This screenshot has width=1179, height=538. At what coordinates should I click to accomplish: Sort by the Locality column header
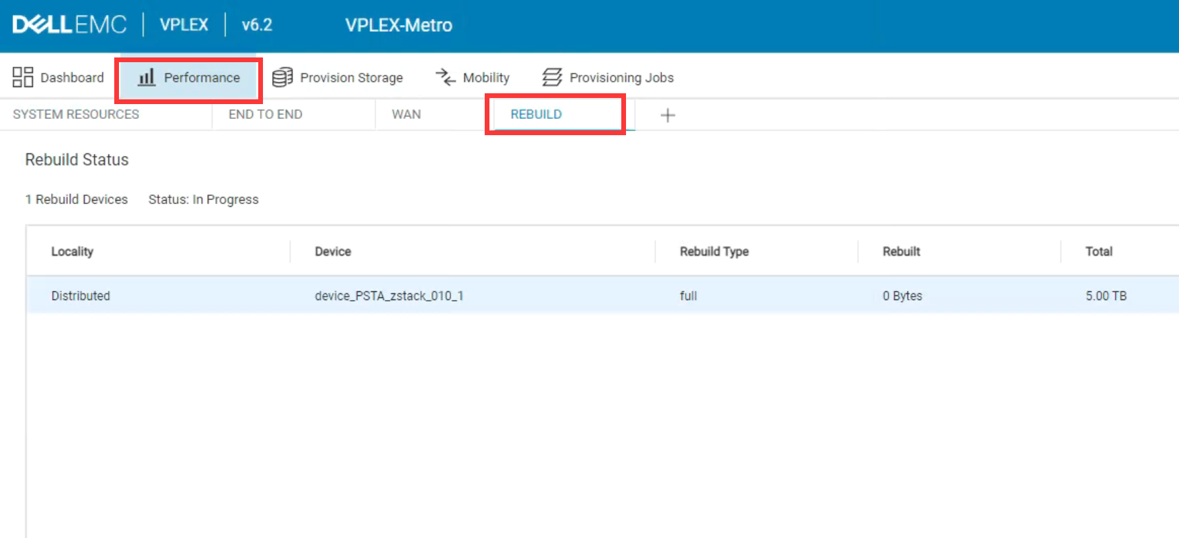point(72,251)
